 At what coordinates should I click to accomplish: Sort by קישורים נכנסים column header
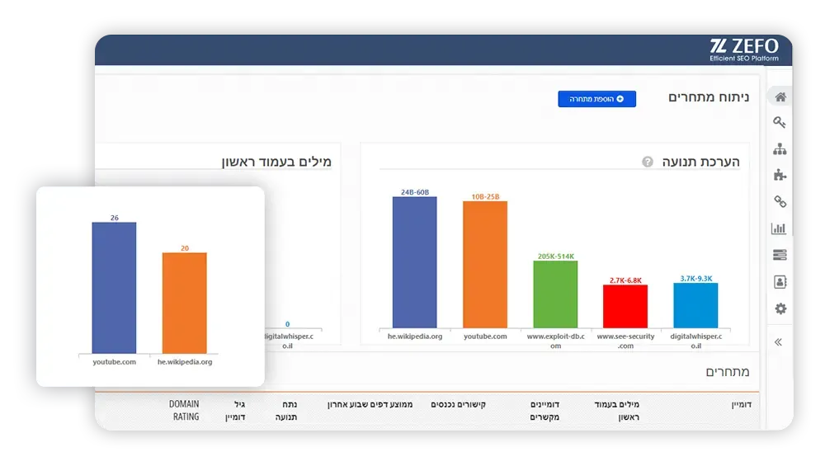click(x=458, y=404)
